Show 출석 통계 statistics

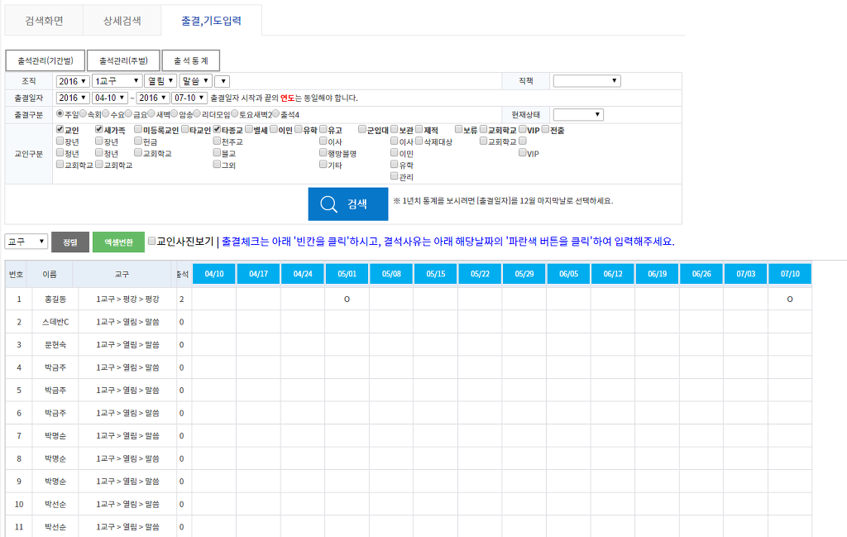tap(191, 60)
